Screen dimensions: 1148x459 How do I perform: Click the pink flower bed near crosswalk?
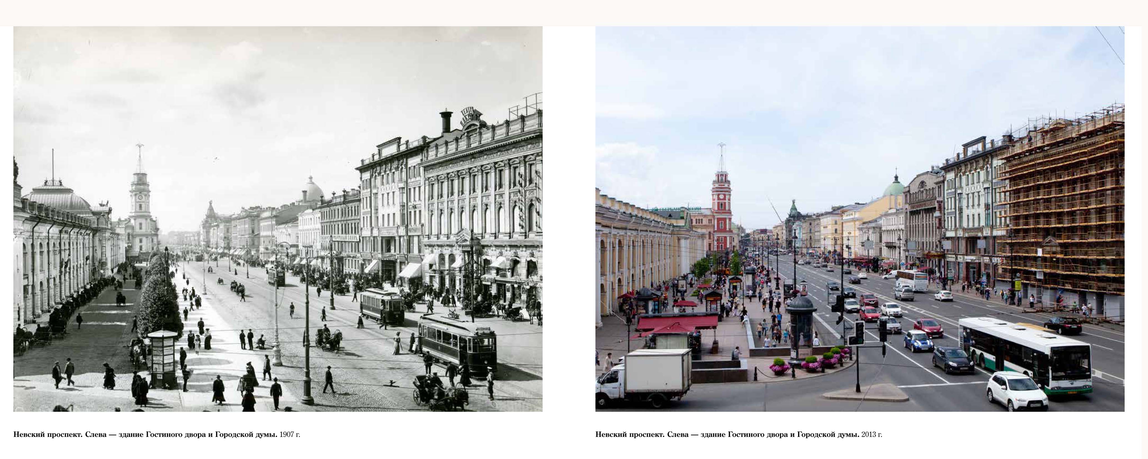pos(811,364)
